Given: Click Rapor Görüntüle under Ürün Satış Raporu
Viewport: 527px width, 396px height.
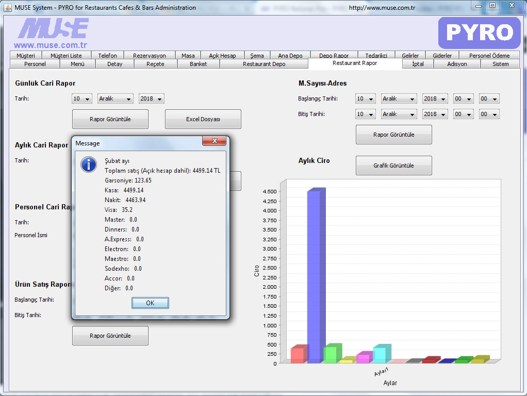Looking at the screenshot, I should coord(110,336).
